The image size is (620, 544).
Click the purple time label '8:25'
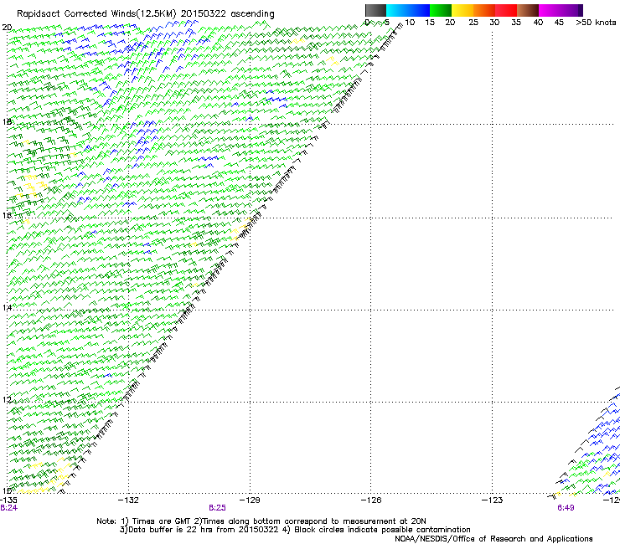[x=217, y=508]
